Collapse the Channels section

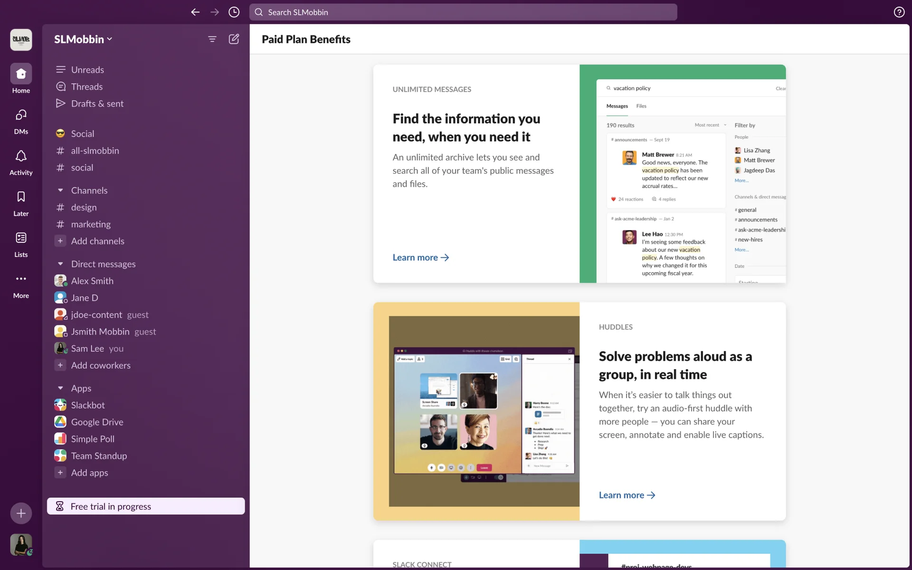coord(60,190)
